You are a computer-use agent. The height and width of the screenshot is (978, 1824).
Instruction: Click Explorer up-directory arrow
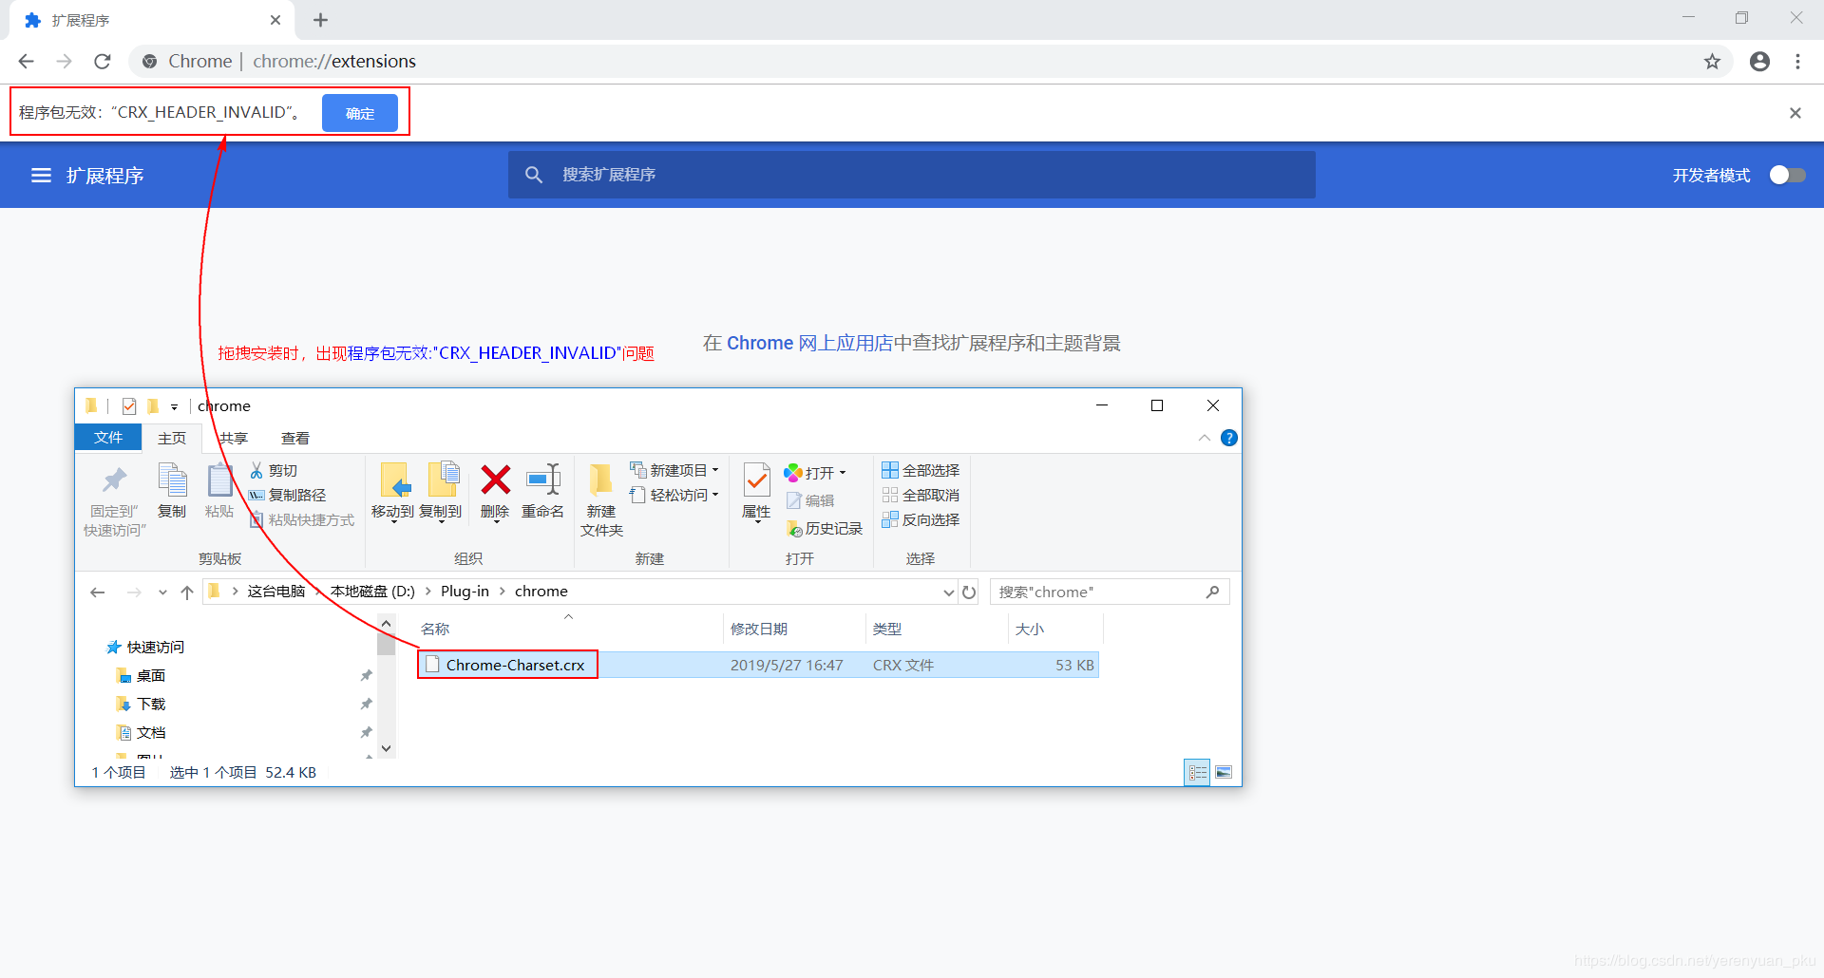pyautogui.click(x=187, y=592)
